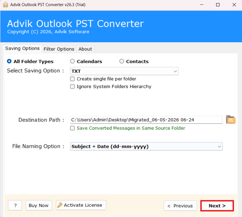The height and width of the screenshot is (217, 242).
Task: Go to the About tab
Action: point(85,49)
